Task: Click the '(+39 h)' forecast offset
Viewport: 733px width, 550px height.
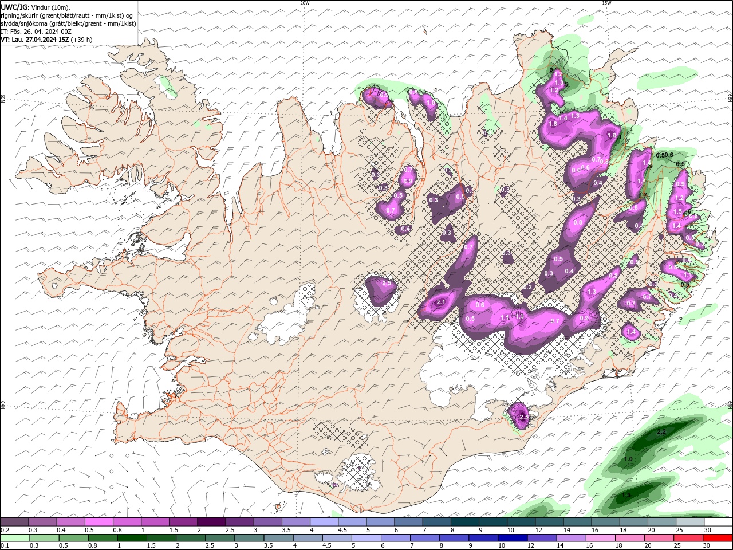Action: tap(82, 40)
